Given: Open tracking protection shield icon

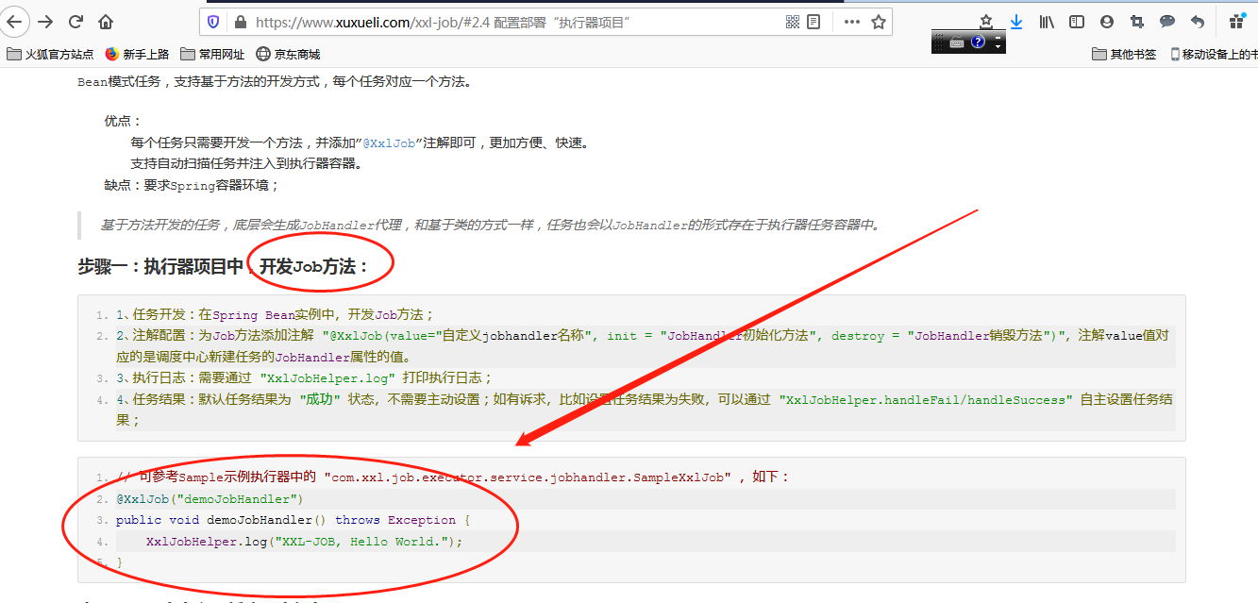Looking at the screenshot, I should (213, 22).
